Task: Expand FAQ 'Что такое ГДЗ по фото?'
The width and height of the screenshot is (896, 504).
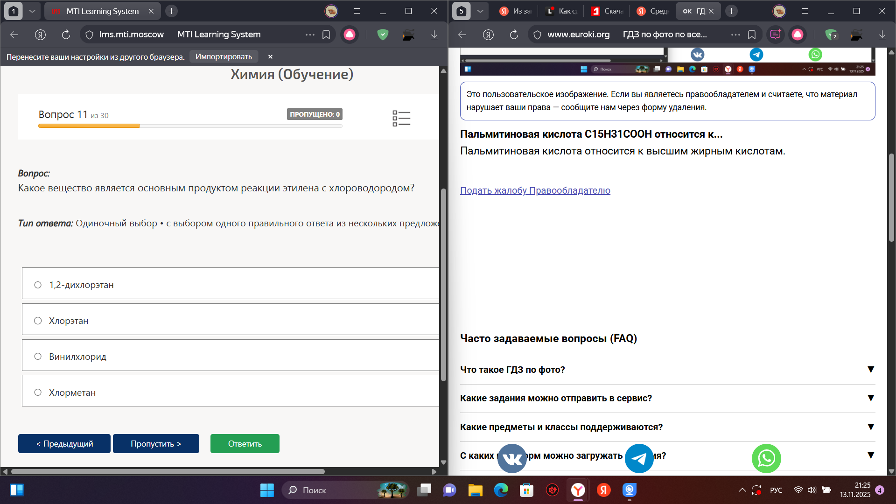Action: 667,370
